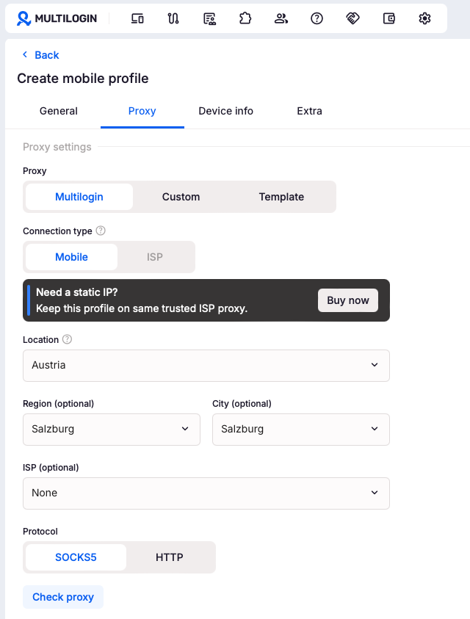Image resolution: width=470 pixels, height=619 pixels.
Task: Open the team members icon
Action: click(x=281, y=18)
